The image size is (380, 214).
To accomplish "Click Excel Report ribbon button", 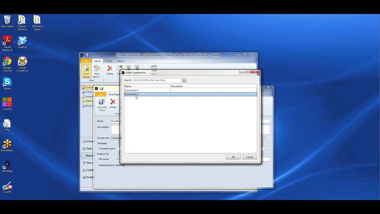I will click(x=86, y=71).
